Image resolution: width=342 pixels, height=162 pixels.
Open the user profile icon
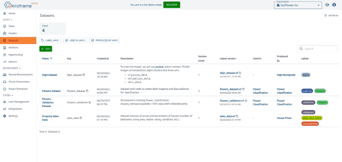point(334,5)
